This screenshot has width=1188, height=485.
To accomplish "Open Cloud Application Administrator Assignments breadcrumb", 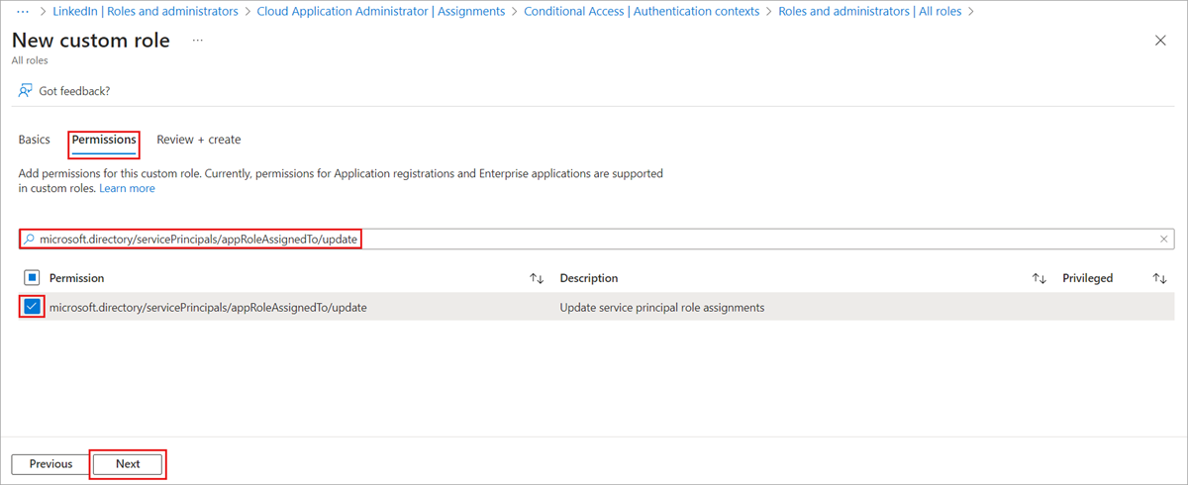I will tap(380, 11).
